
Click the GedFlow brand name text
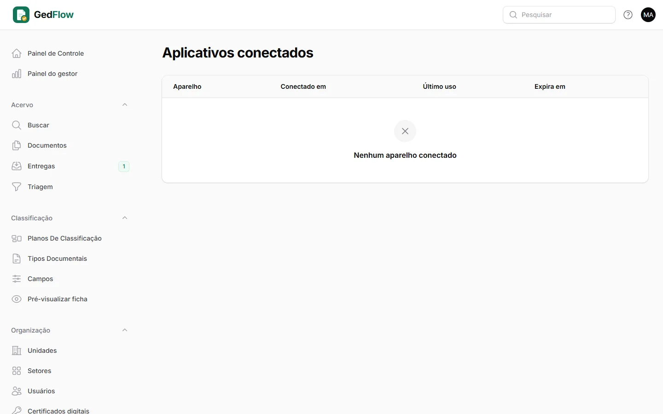coord(54,15)
